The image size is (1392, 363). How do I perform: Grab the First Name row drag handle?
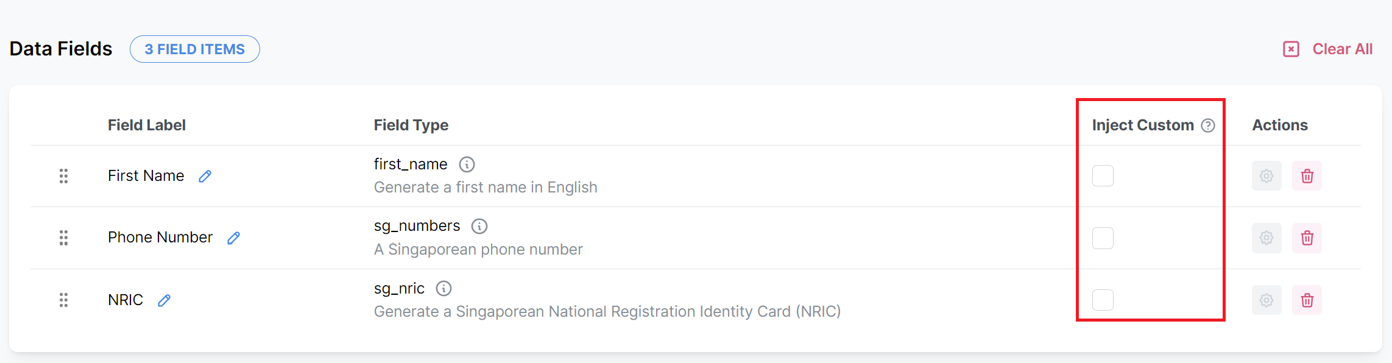(63, 176)
